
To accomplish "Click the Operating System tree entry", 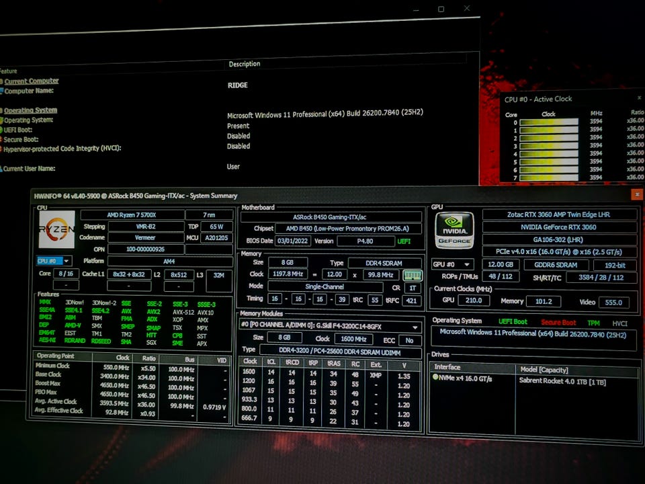I will pos(30,110).
